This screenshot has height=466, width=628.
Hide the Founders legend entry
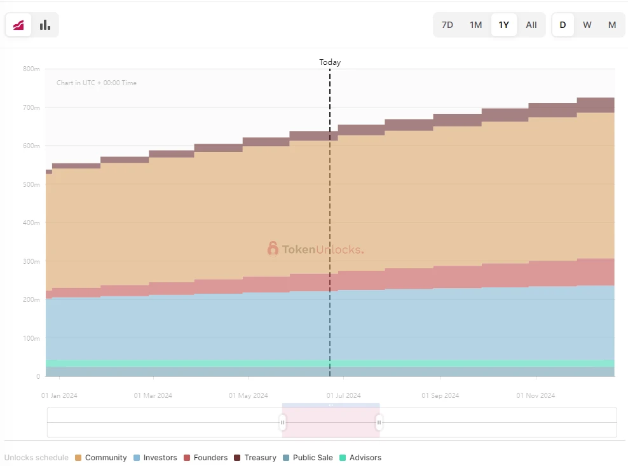pyautogui.click(x=205, y=458)
